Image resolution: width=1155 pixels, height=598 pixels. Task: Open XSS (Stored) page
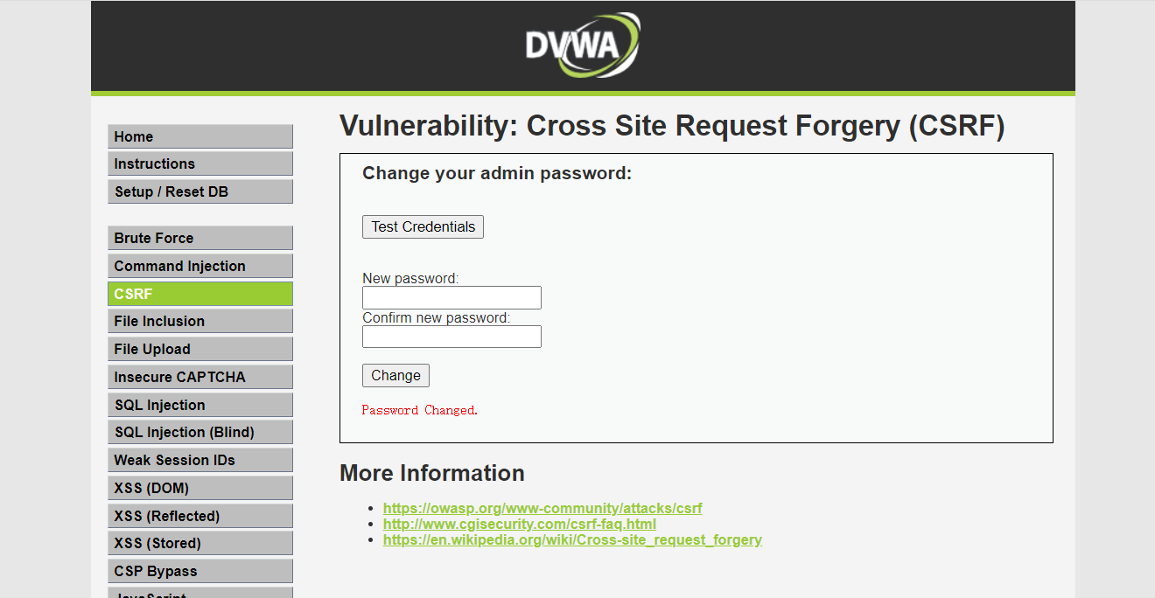tap(199, 543)
